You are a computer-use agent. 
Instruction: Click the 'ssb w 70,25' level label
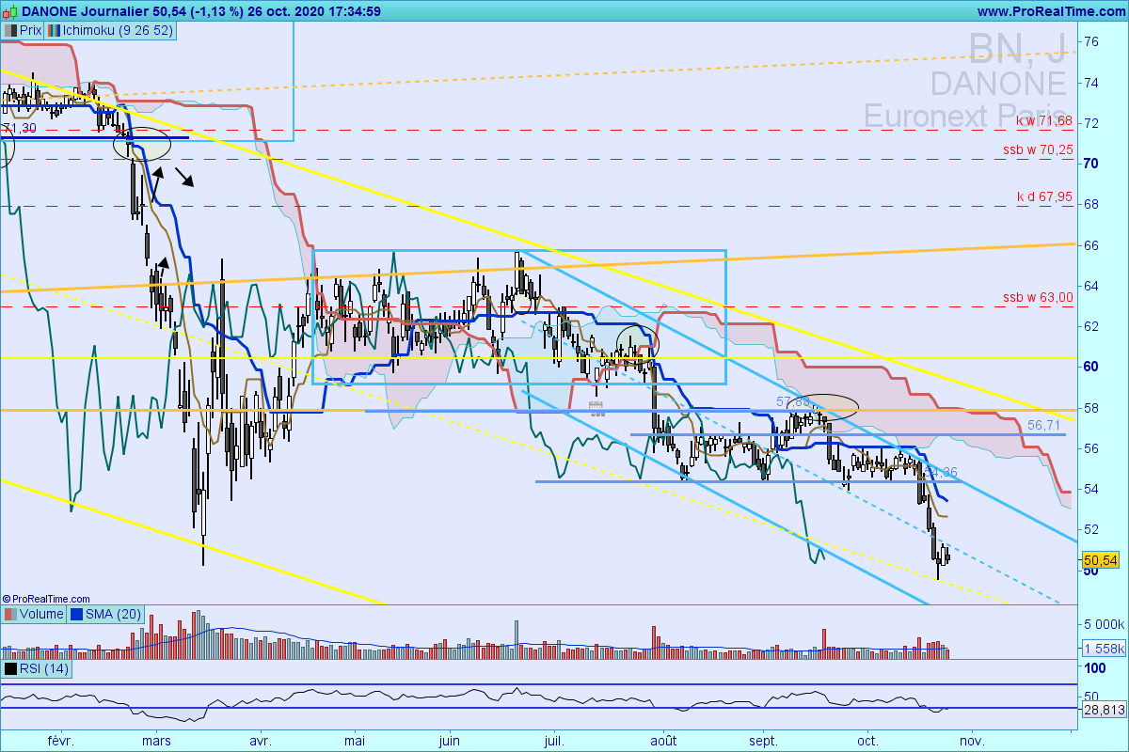[x=1038, y=149]
